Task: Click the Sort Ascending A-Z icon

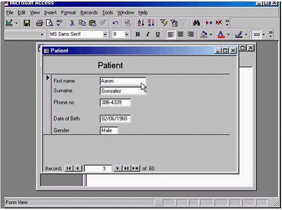Action: [x=141, y=23]
